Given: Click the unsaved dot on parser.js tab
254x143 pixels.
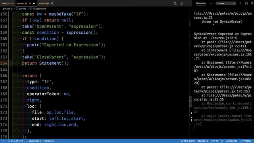Looking at the screenshot, I should 34,3.
